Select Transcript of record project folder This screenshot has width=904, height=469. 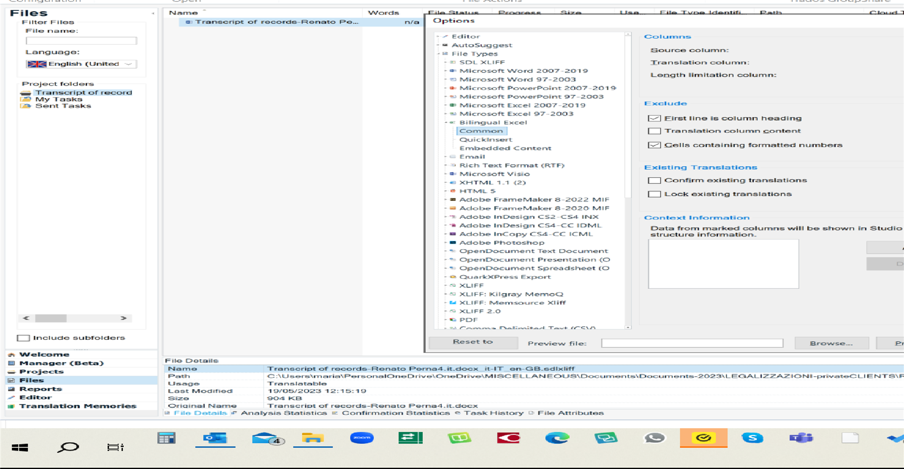click(83, 92)
